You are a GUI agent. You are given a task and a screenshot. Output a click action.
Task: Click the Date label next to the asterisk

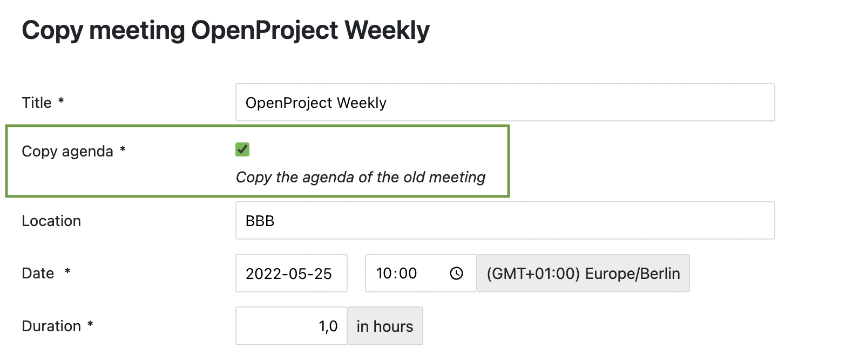point(38,274)
